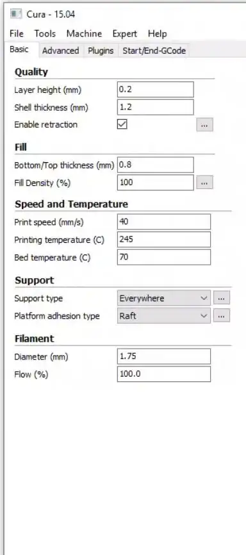Click the Printing temperature input field

click(164, 239)
